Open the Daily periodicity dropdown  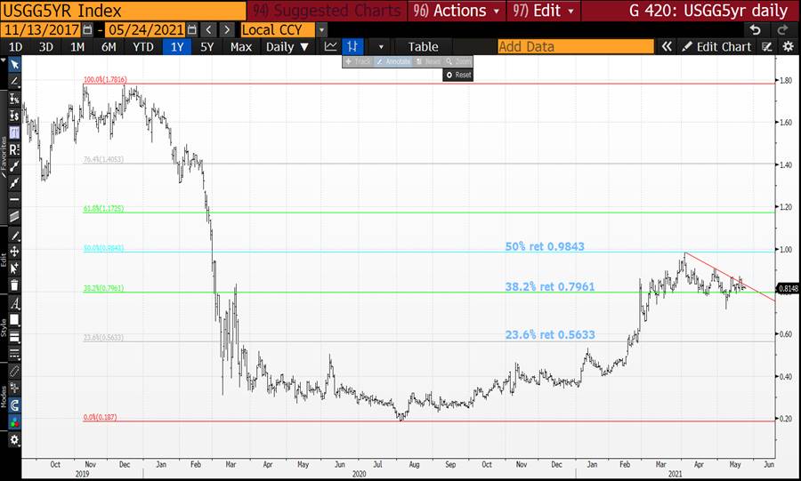pyautogui.click(x=287, y=46)
